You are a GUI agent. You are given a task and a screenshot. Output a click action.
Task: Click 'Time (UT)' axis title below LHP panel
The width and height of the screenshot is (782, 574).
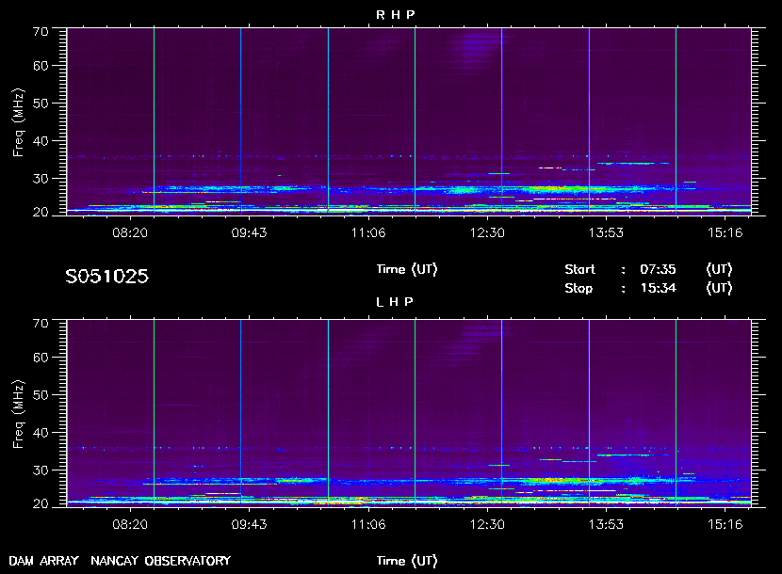click(x=407, y=561)
